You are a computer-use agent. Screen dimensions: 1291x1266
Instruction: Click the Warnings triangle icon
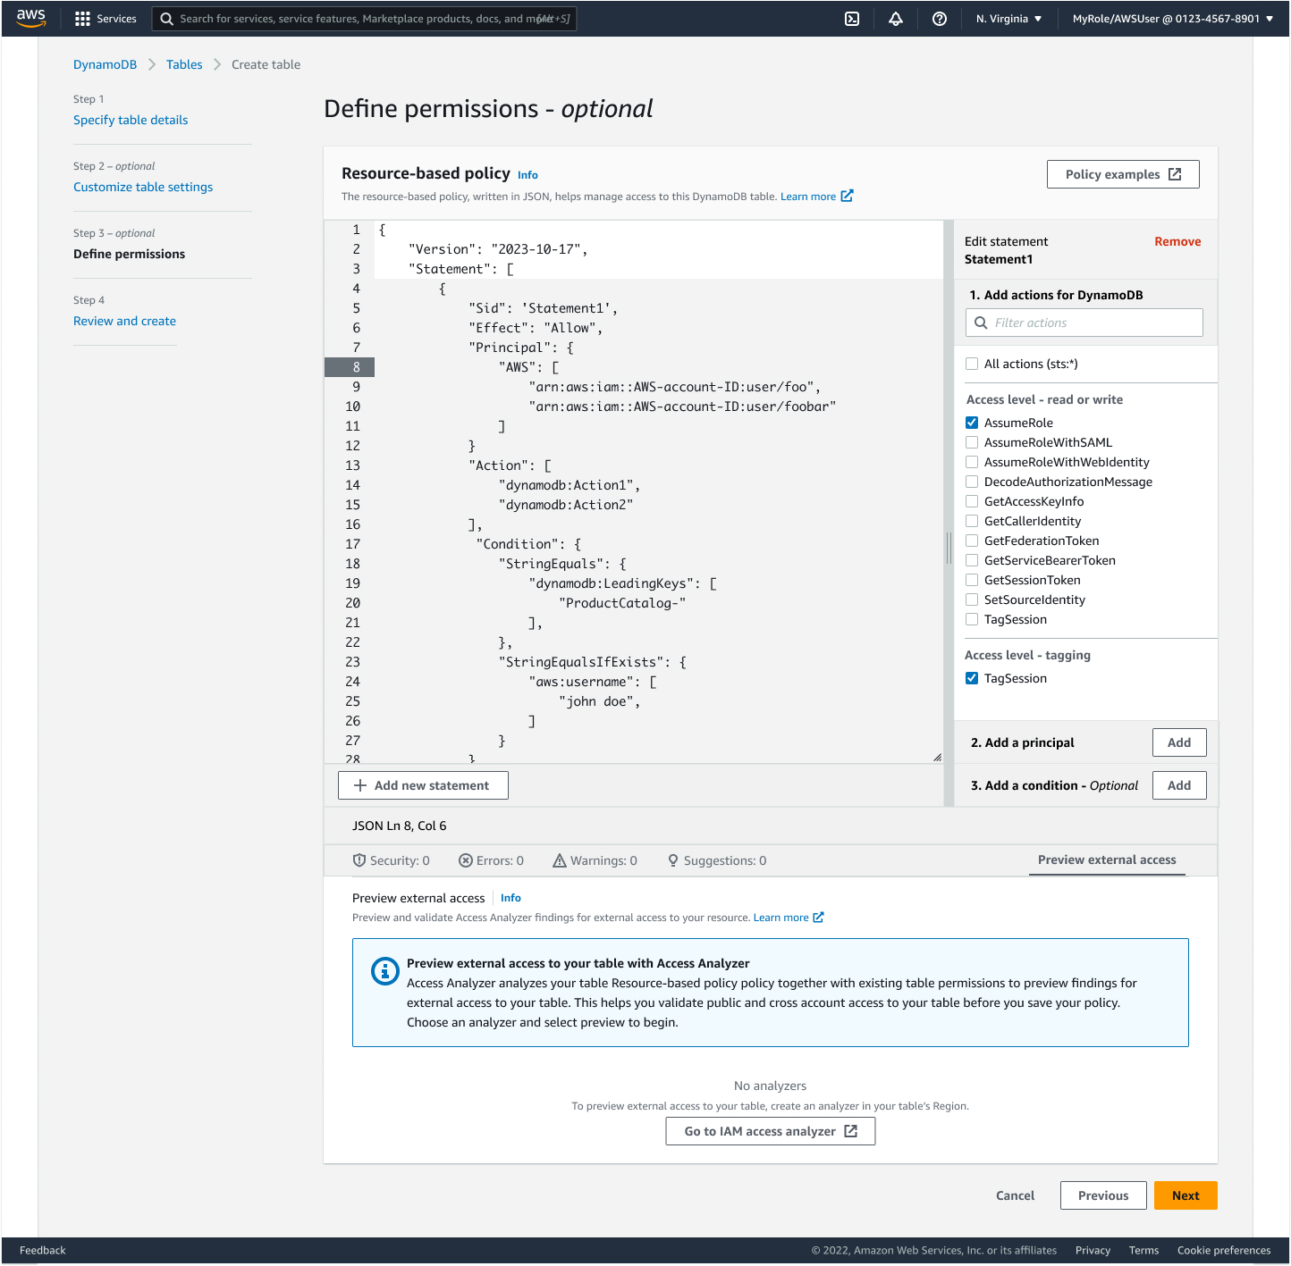point(559,859)
